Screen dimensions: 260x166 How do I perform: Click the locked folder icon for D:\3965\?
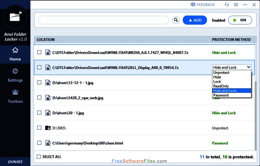48,128
